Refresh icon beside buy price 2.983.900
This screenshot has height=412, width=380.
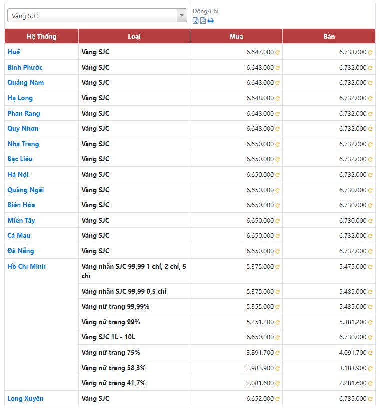(277, 369)
